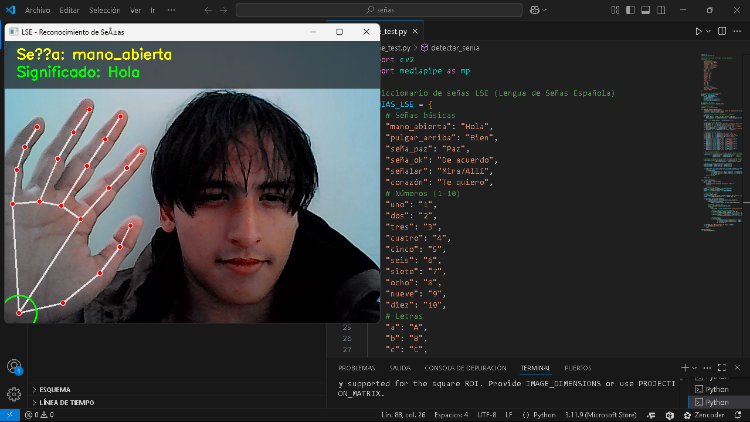Open the Editar menu
The height and width of the screenshot is (422, 750).
70,10
